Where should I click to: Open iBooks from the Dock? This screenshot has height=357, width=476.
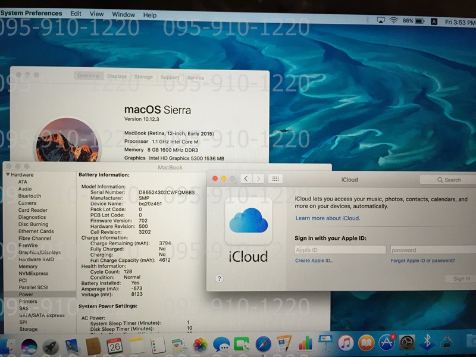click(x=367, y=343)
